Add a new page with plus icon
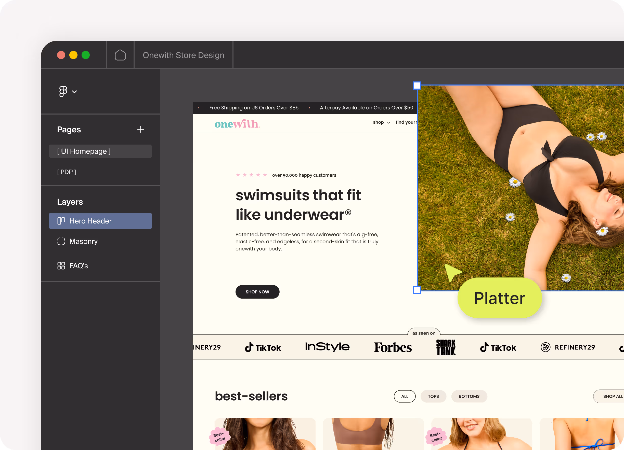Screen dimensions: 624x450 (x=141, y=129)
